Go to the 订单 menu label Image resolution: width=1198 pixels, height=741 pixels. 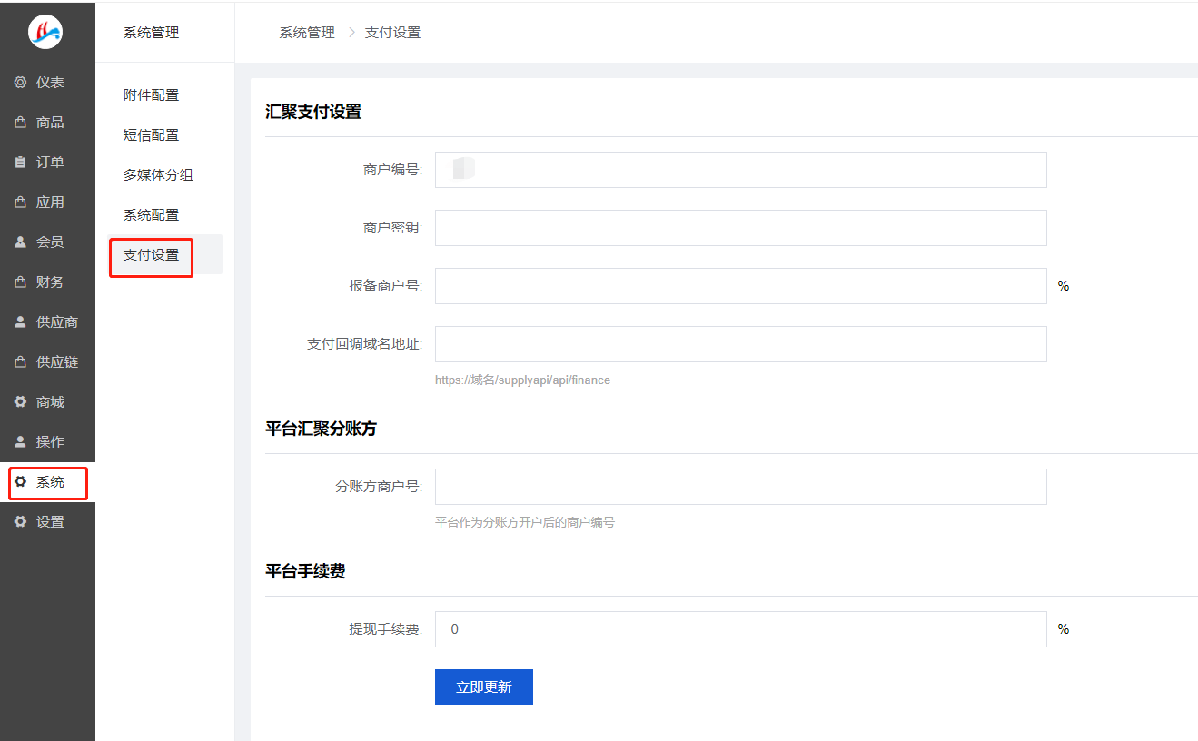[x=50, y=163]
